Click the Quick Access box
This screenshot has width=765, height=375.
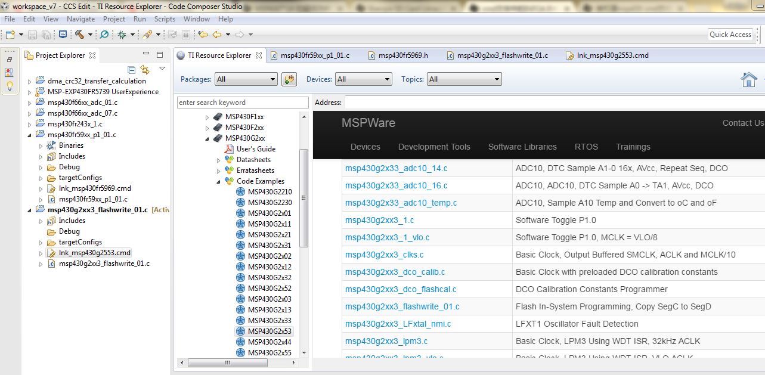click(730, 35)
